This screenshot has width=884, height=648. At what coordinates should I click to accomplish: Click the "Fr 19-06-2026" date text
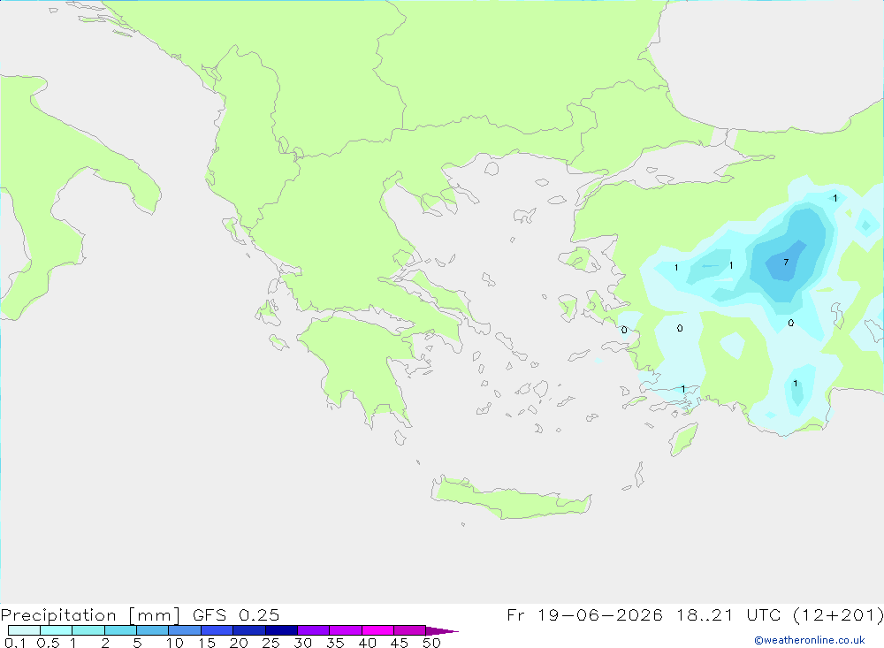584,614
